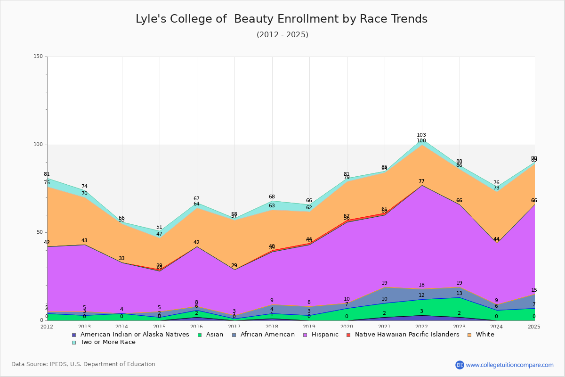This screenshot has height=377, width=565.
Task: Click the 150 y-axis label
Action: point(38,57)
